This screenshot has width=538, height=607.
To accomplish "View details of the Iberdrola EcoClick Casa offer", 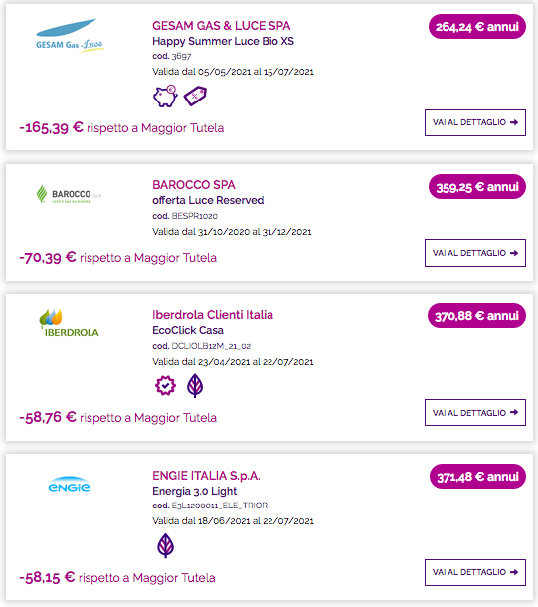I will pos(475,413).
